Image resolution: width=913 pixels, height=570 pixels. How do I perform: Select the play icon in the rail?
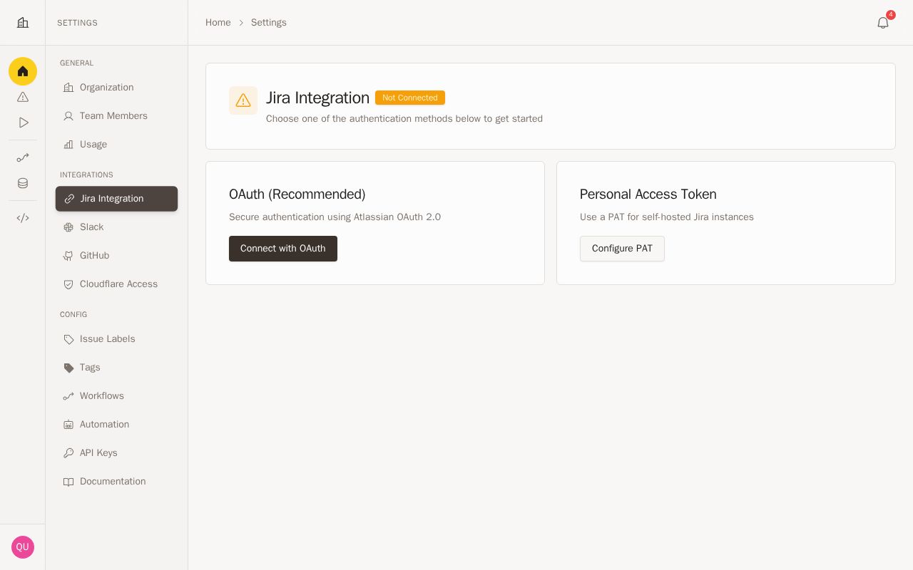click(23, 123)
